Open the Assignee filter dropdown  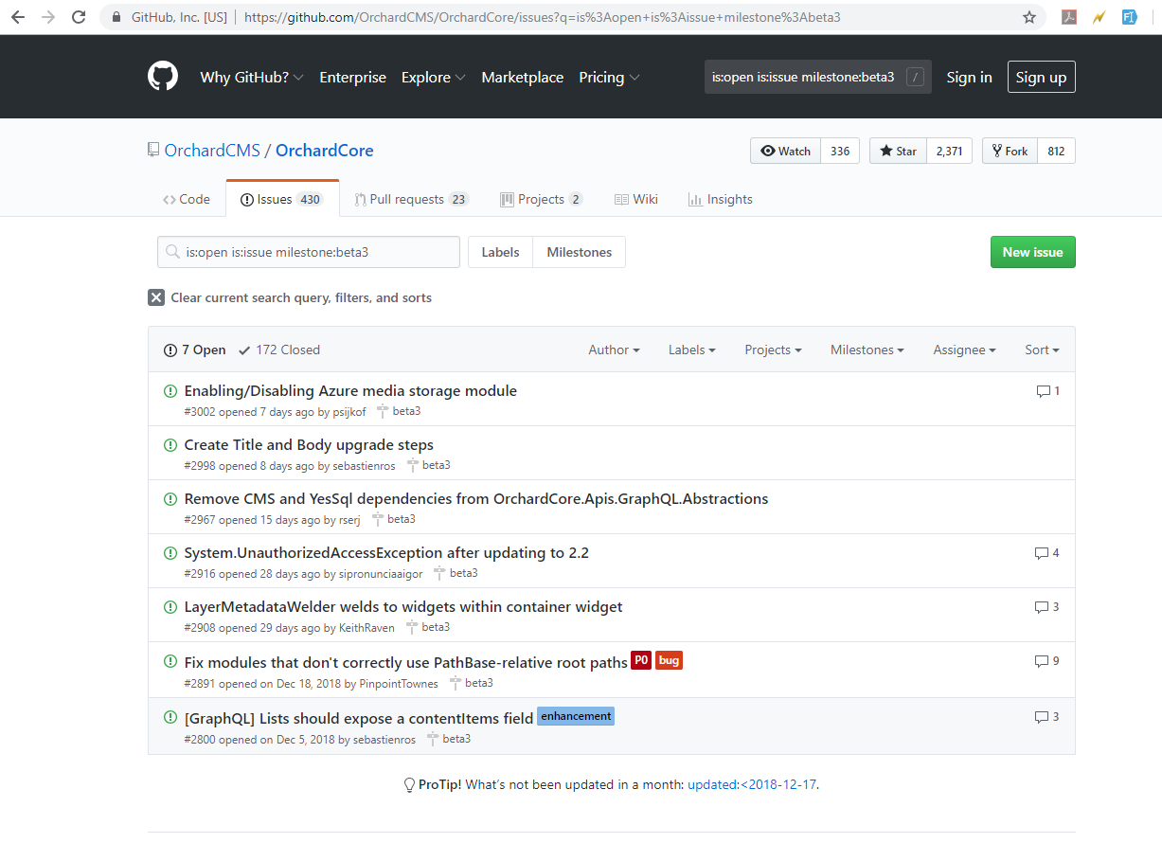(x=964, y=350)
